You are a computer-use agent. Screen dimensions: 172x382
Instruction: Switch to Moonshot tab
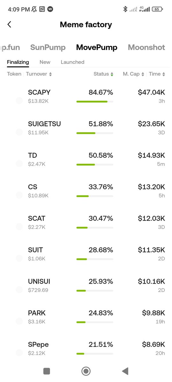point(147,47)
